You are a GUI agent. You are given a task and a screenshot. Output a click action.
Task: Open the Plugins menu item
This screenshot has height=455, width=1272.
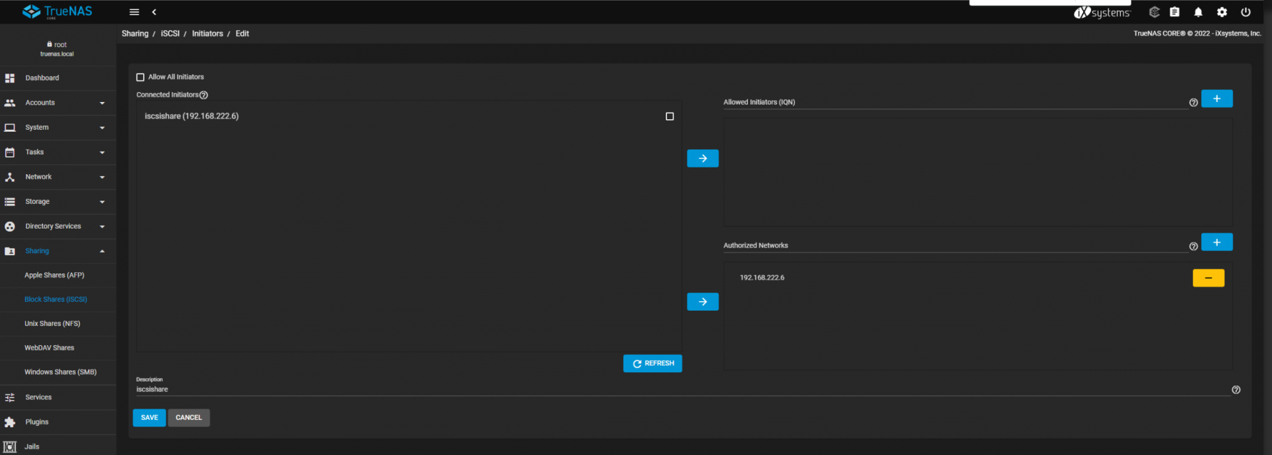37,422
